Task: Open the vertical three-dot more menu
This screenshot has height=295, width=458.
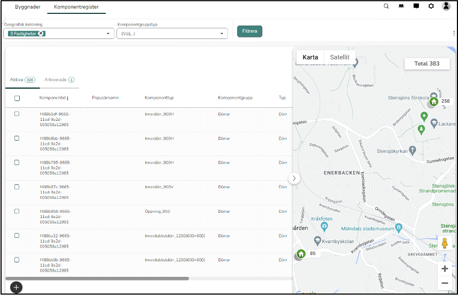Action: click(454, 33)
